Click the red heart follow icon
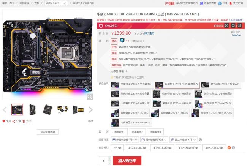The height and width of the screenshot is (166, 247). (4, 121)
